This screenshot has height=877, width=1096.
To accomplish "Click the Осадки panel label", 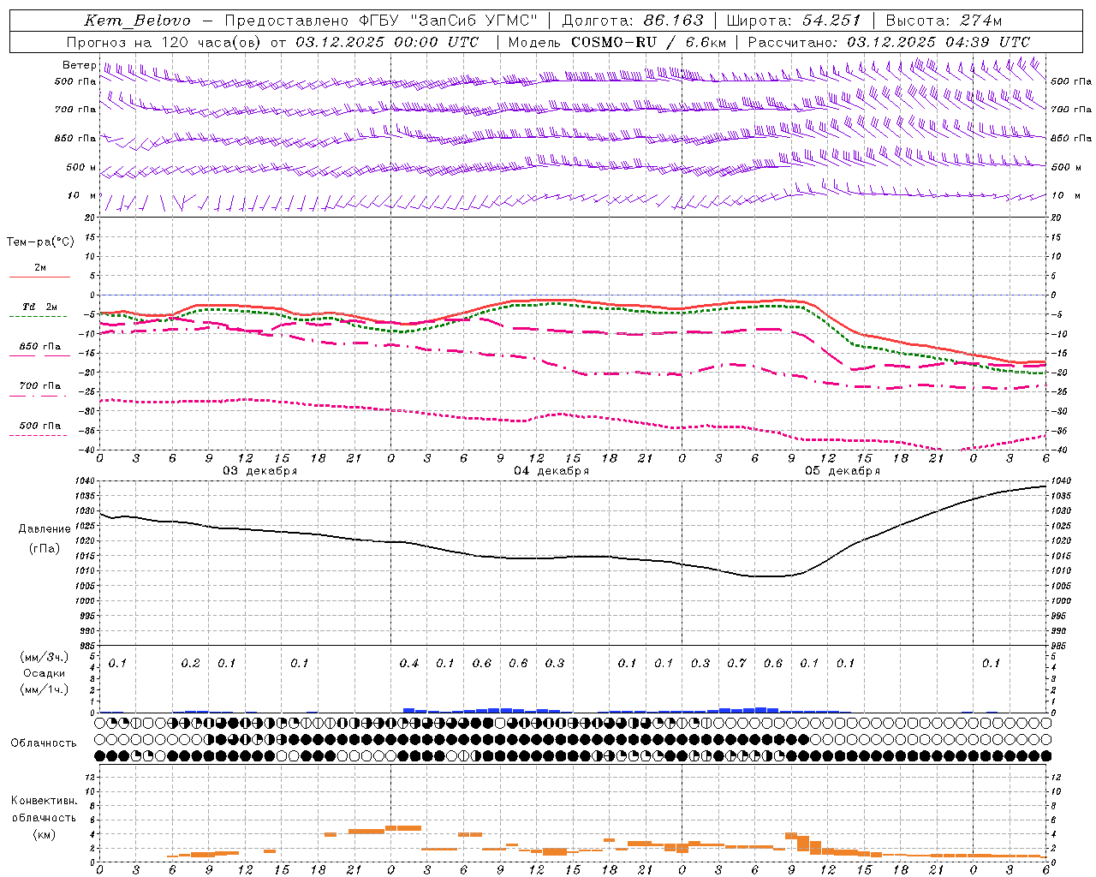I will (x=45, y=673).
